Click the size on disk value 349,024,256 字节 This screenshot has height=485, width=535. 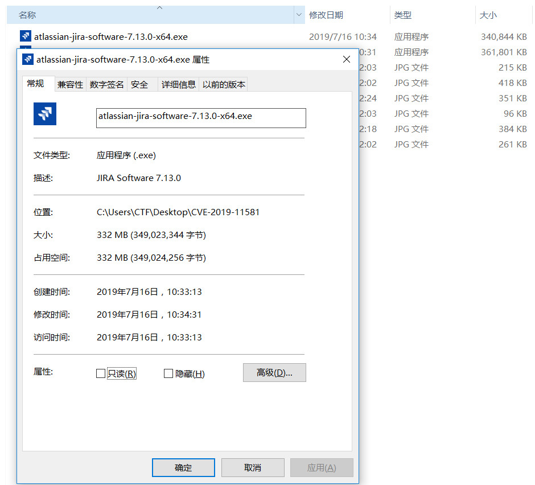(168, 258)
